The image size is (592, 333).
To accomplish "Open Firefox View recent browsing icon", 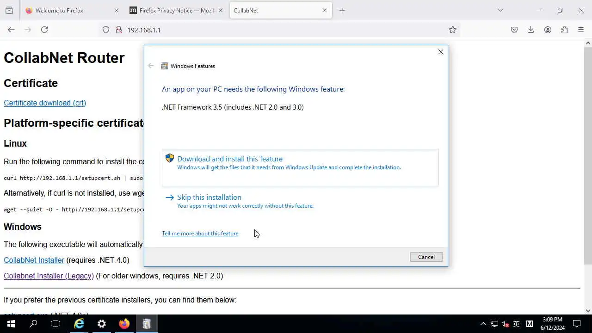I will pos(9,10).
